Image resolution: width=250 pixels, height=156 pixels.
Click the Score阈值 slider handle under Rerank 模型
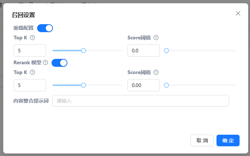pyautogui.click(x=166, y=85)
